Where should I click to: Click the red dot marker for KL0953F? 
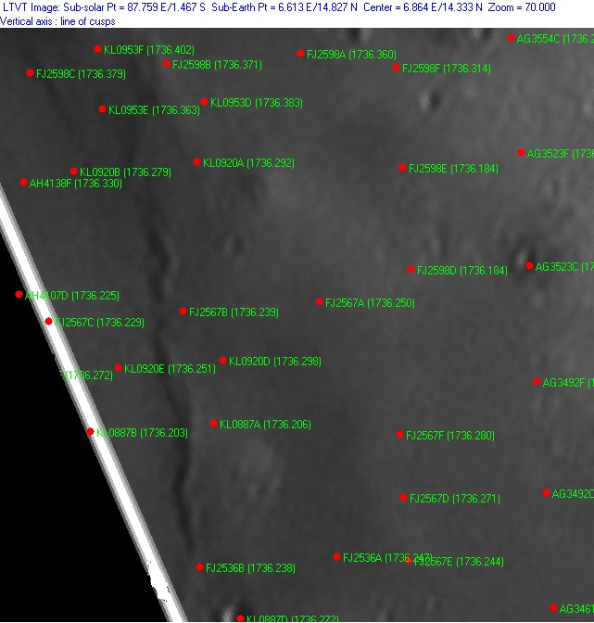pos(98,49)
